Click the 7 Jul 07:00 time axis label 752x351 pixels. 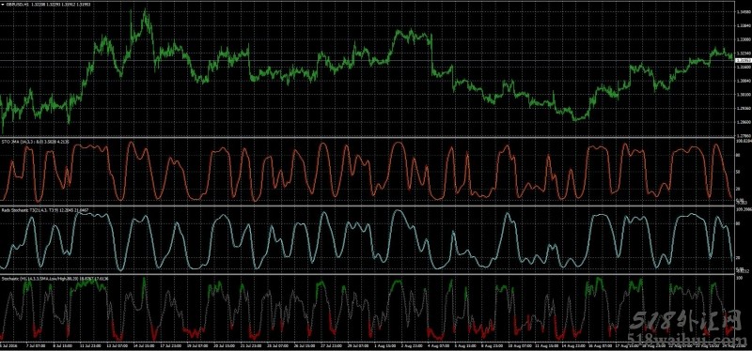35,344
